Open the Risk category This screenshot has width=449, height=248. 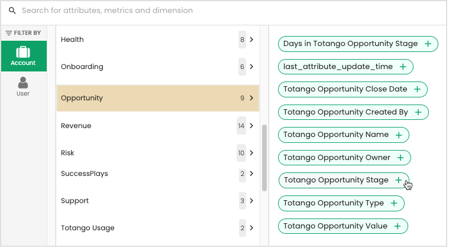click(158, 153)
